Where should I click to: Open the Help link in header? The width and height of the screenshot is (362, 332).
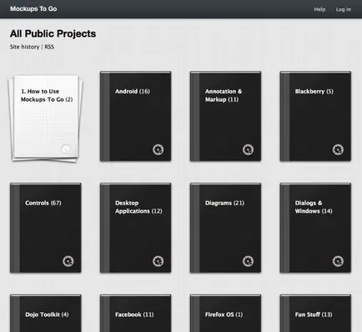click(319, 9)
